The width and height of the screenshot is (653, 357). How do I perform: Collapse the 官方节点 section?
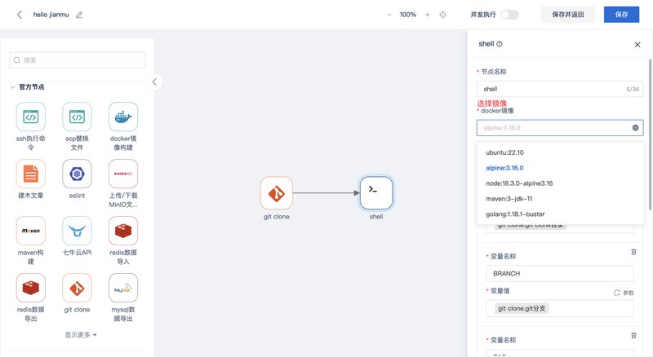click(12, 86)
